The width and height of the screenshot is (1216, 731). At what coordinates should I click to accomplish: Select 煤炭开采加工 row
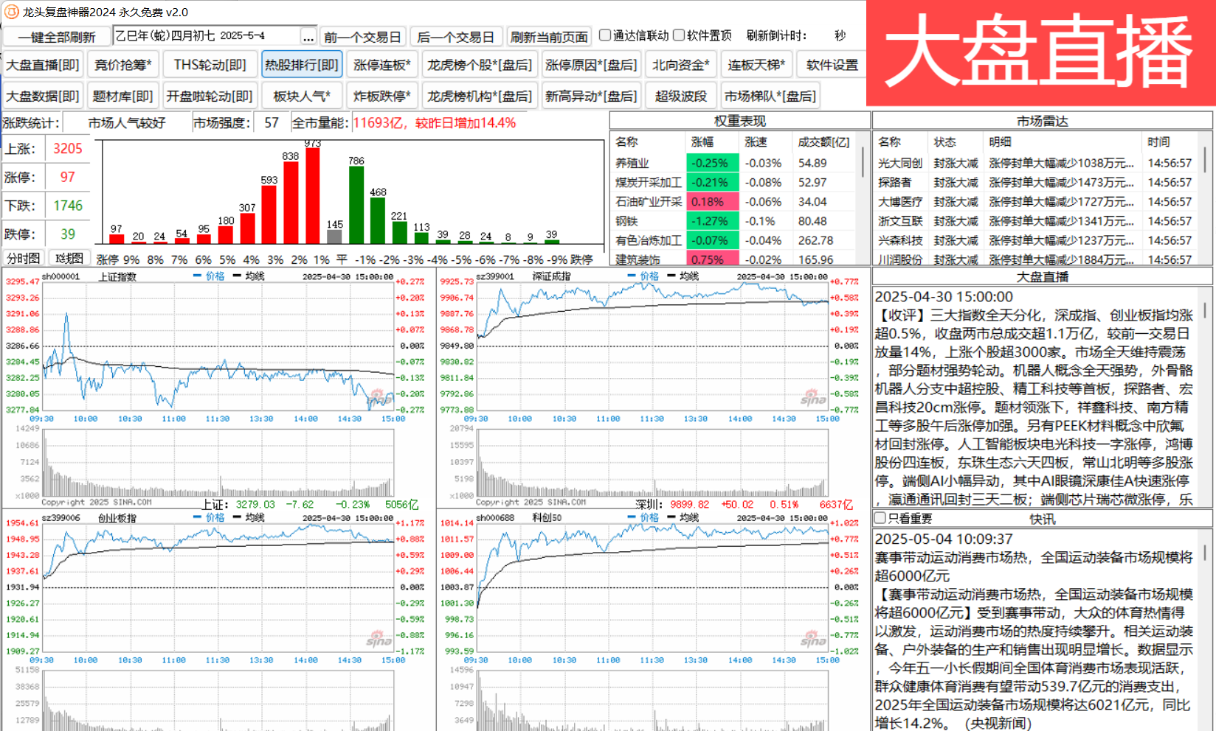[x=734, y=182]
